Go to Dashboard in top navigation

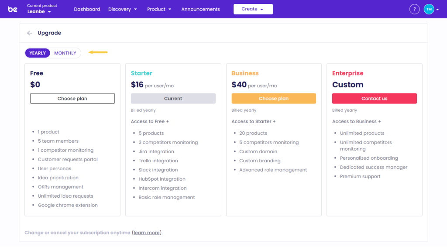[87, 9]
